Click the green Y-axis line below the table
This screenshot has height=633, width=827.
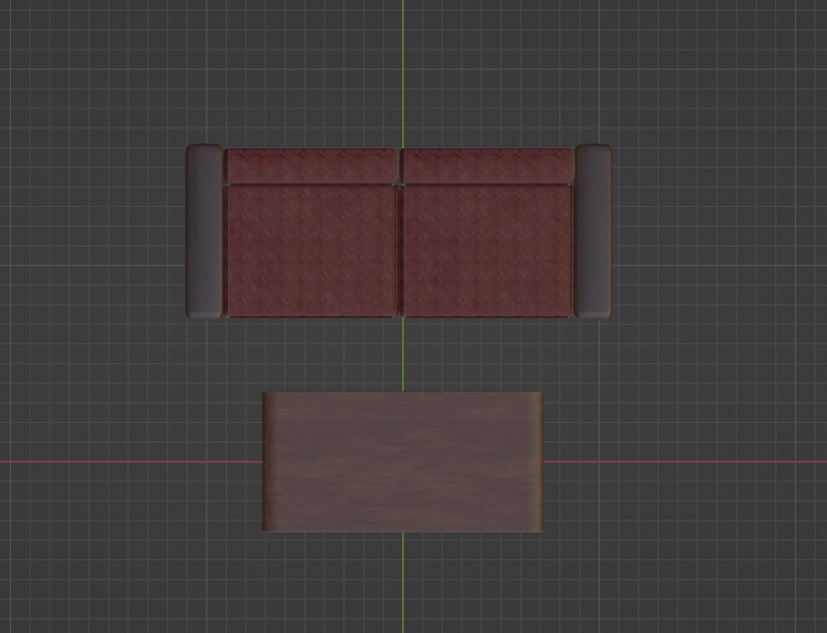tap(404, 587)
